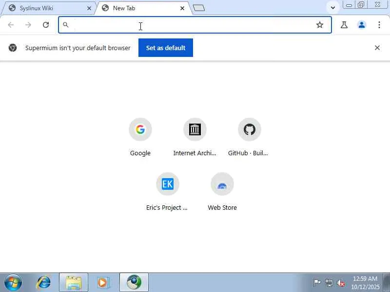Image resolution: width=390 pixels, height=292 pixels.
Task: Launch Internet Explorer from the taskbar
Action: point(44,283)
